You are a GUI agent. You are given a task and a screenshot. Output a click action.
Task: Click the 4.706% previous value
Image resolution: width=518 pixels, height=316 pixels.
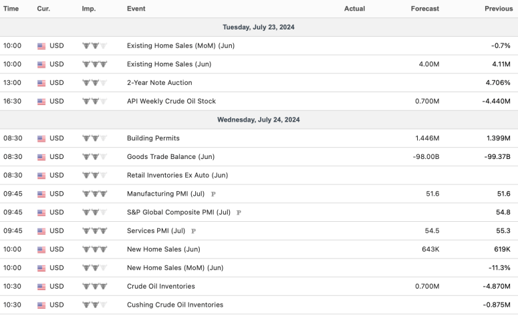(x=498, y=83)
